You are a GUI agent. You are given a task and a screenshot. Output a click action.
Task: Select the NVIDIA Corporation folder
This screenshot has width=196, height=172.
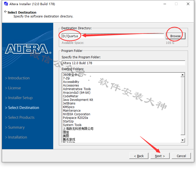(x=77, y=114)
